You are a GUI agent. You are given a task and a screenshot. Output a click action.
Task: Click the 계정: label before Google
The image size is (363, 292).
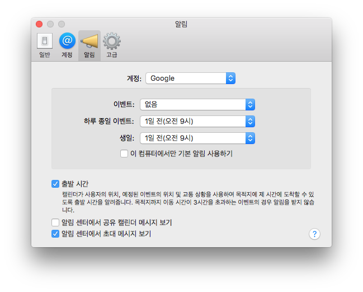tap(134, 78)
